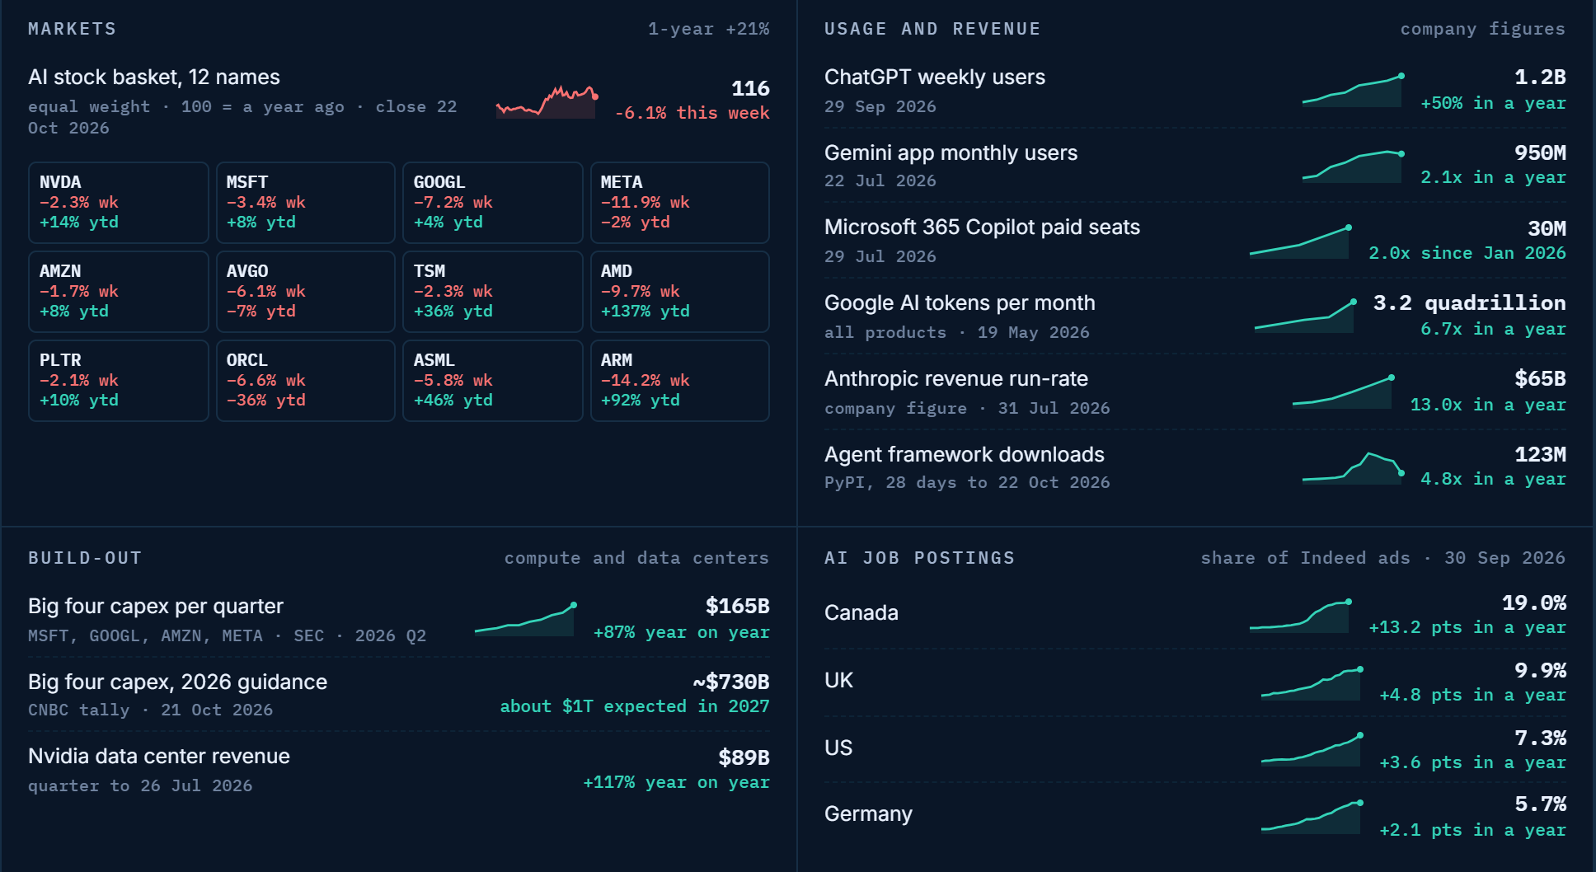Image resolution: width=1596 pixels, height=872 pixels.
Task: Click the '$89B' Nvidia revenue value
Action: click(744, 758)
